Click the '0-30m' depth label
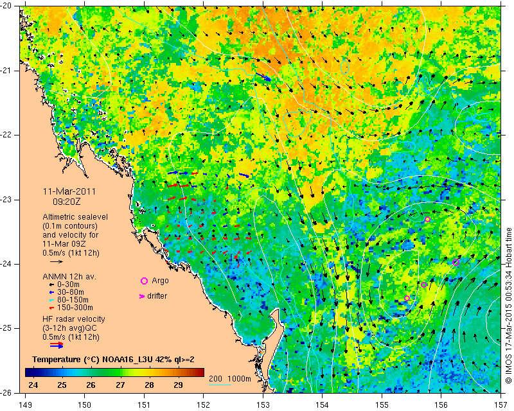 (x=68, y=284)
